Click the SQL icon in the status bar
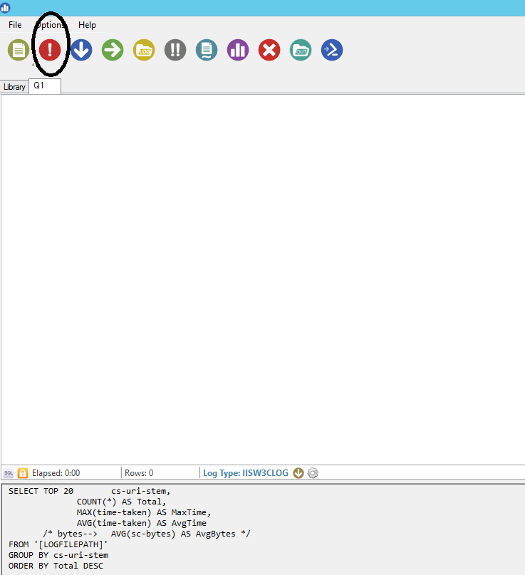 [x=9, y=473]
